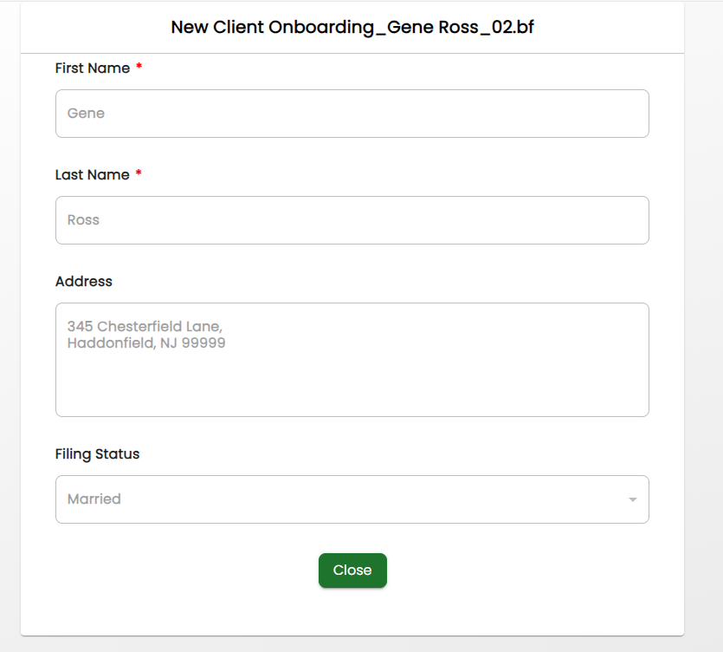
Task: Click the Gene placeholder text
Action: (87, 113)
